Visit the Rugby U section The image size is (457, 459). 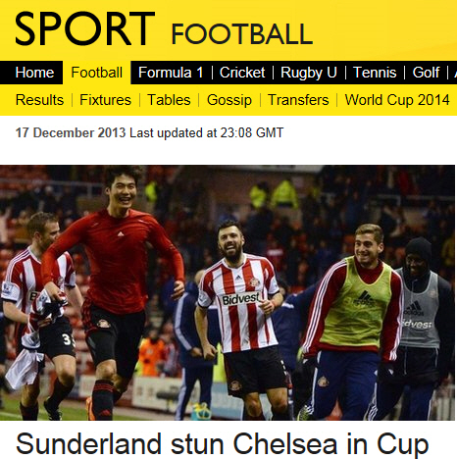(x=309, y=73)
